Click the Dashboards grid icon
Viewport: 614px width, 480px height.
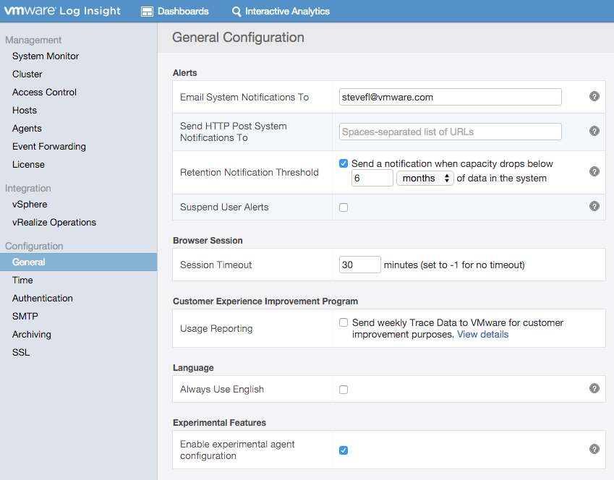coord(147,12)
